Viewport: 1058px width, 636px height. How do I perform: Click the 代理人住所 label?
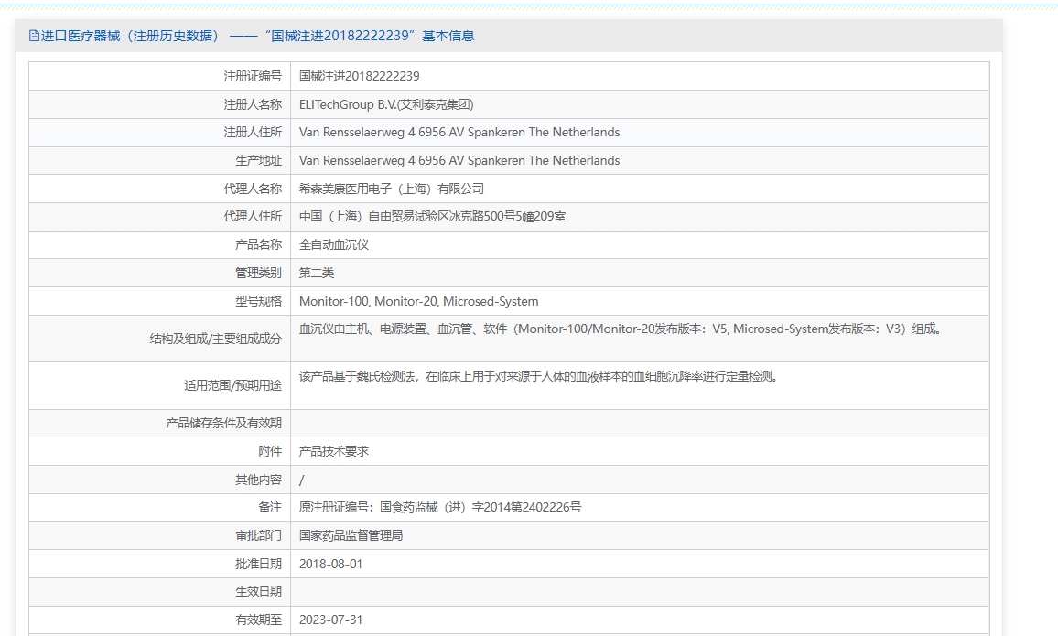coord(253,217)
